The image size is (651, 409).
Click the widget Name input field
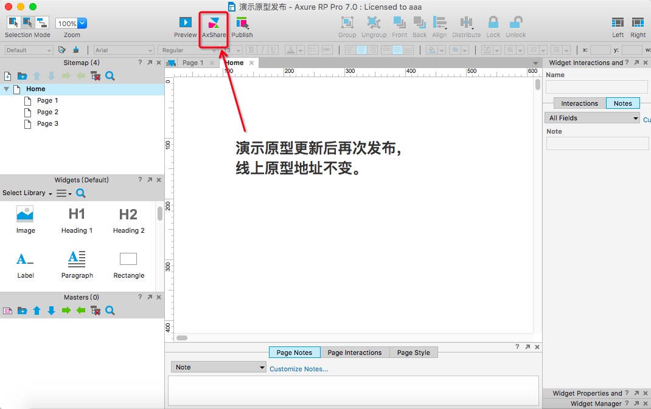[597, 87]
